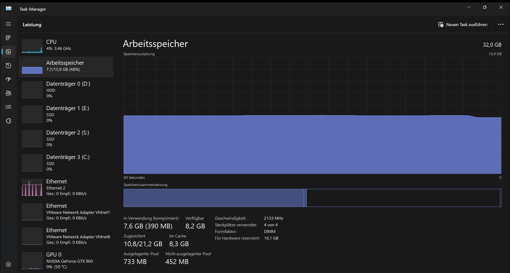This screenshot has width=510, height=273.
Task: Open the App history page icon
Action: click(8, 66)
